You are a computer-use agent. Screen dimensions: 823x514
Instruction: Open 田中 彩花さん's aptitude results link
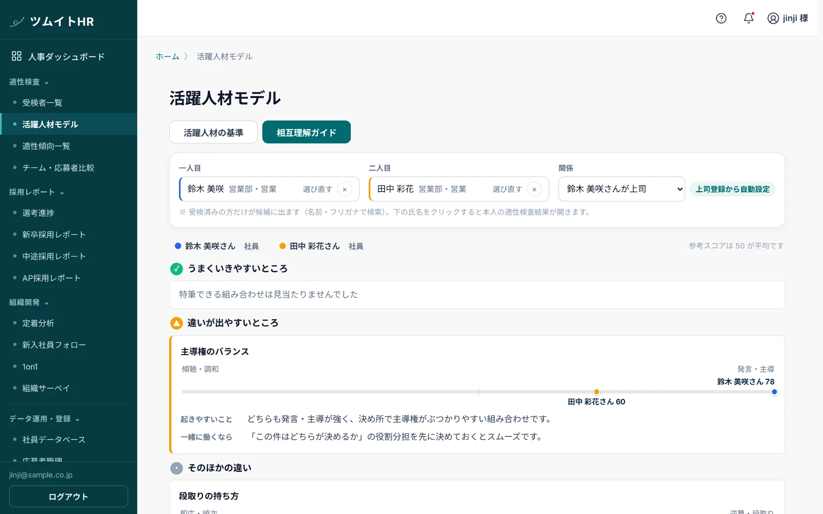coord(315,246)
